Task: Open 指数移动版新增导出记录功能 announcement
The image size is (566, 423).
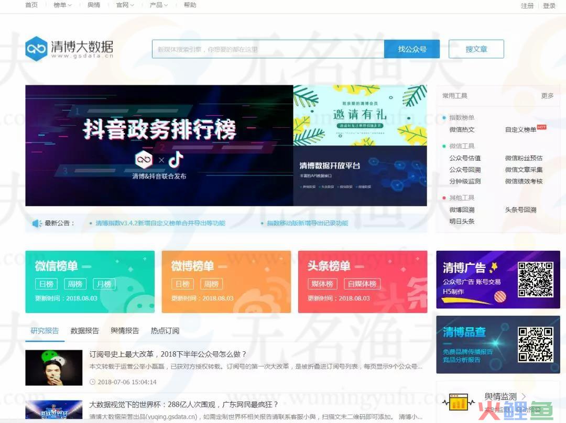Action: [x=307, y=223]
